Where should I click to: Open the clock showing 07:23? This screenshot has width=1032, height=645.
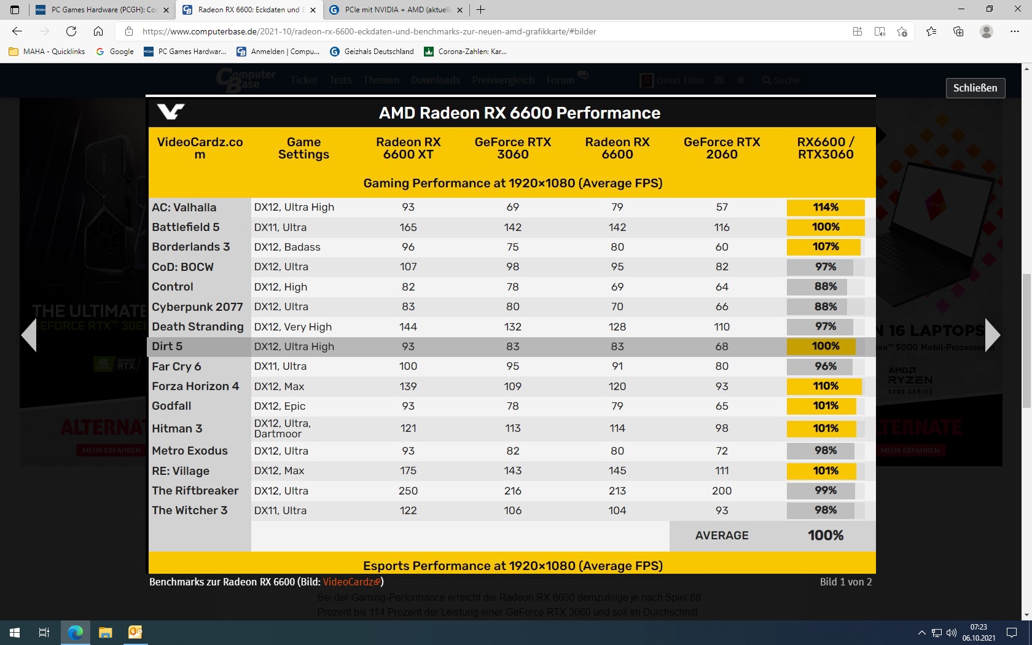tap(979, 633)
